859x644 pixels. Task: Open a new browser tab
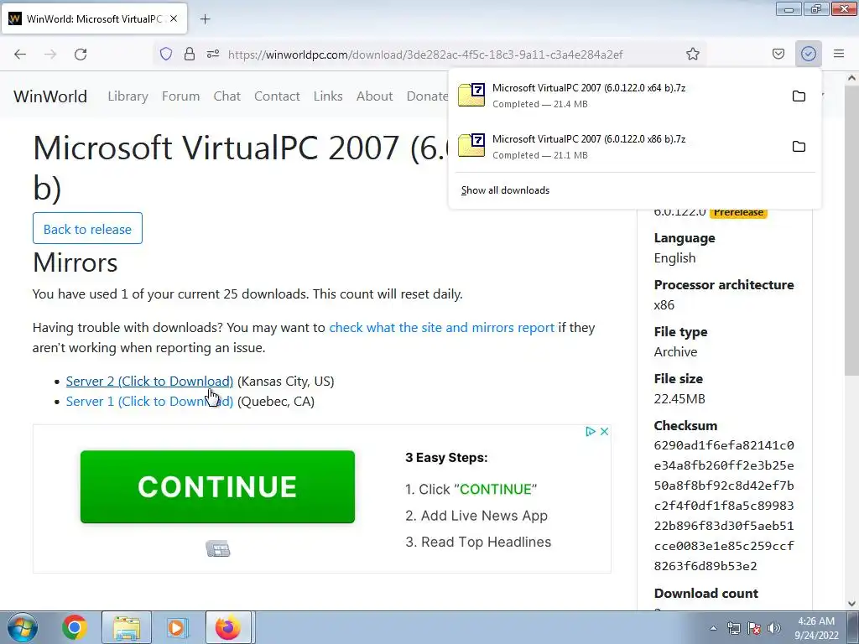[205, 19]
